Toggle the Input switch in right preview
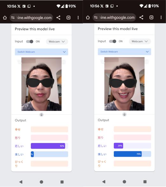The height and width of the screenshot is (187, 166). tap(113, 41)
